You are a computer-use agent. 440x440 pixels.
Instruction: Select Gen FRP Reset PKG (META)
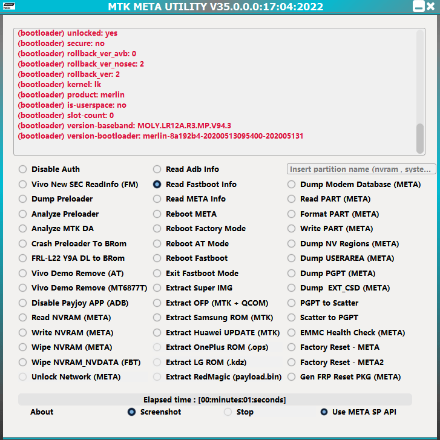[x=292, y=377]
